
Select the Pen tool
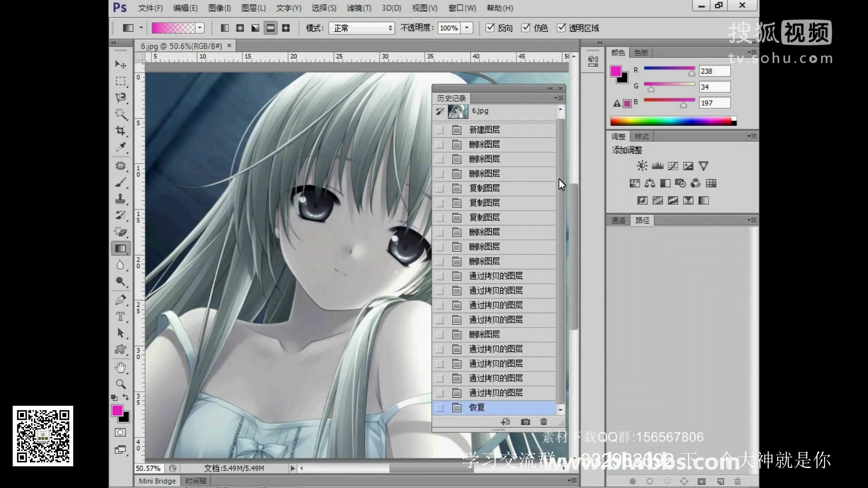click(120, 300)
